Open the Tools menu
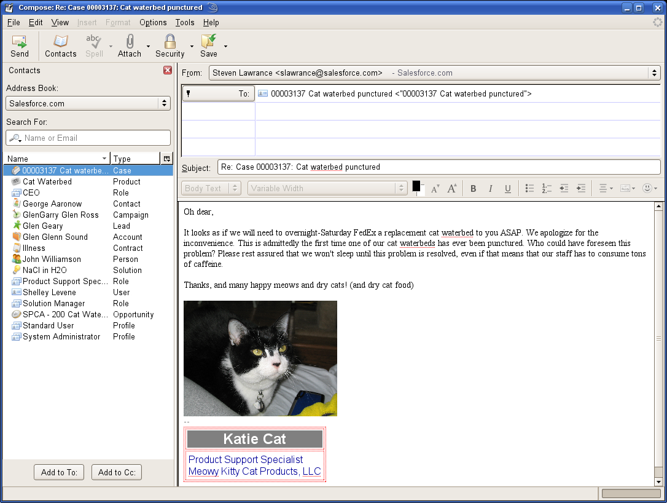667x503 pixels. (185, 23)
